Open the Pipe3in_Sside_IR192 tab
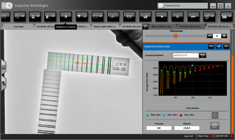The image size is (235, 140). click(105, 27)
